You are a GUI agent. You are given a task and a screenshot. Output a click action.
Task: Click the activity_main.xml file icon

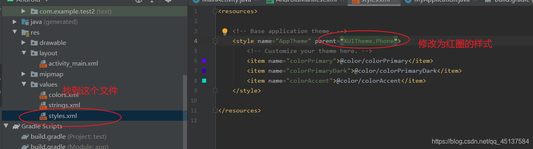[43, 64]
